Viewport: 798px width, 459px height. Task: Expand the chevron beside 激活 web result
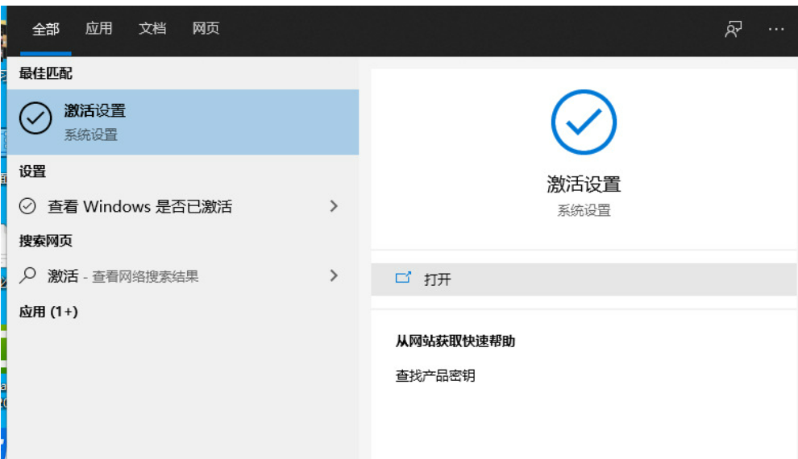(334, 276)
